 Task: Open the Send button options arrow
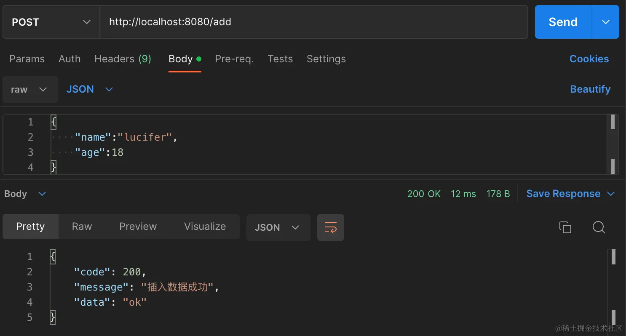(x=605, y=21)
